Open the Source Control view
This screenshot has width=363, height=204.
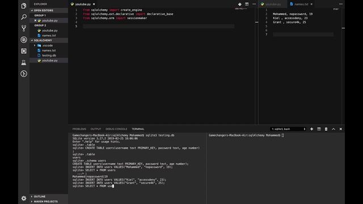point(24,28)
